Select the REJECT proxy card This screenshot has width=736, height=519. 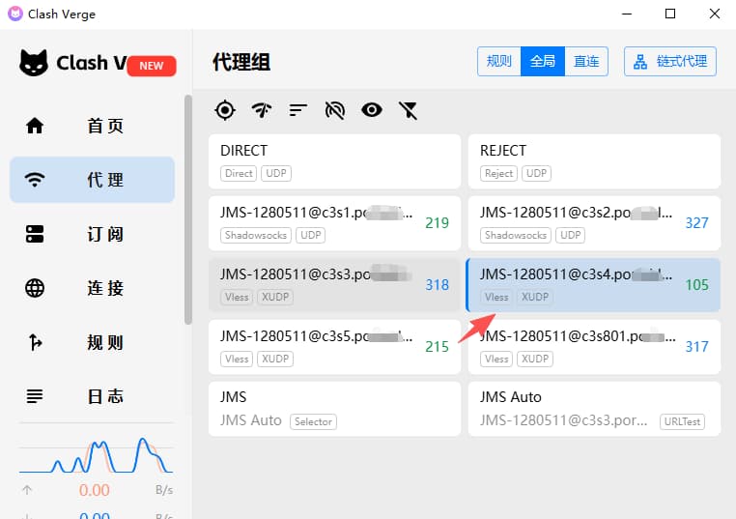pos(594,161)
